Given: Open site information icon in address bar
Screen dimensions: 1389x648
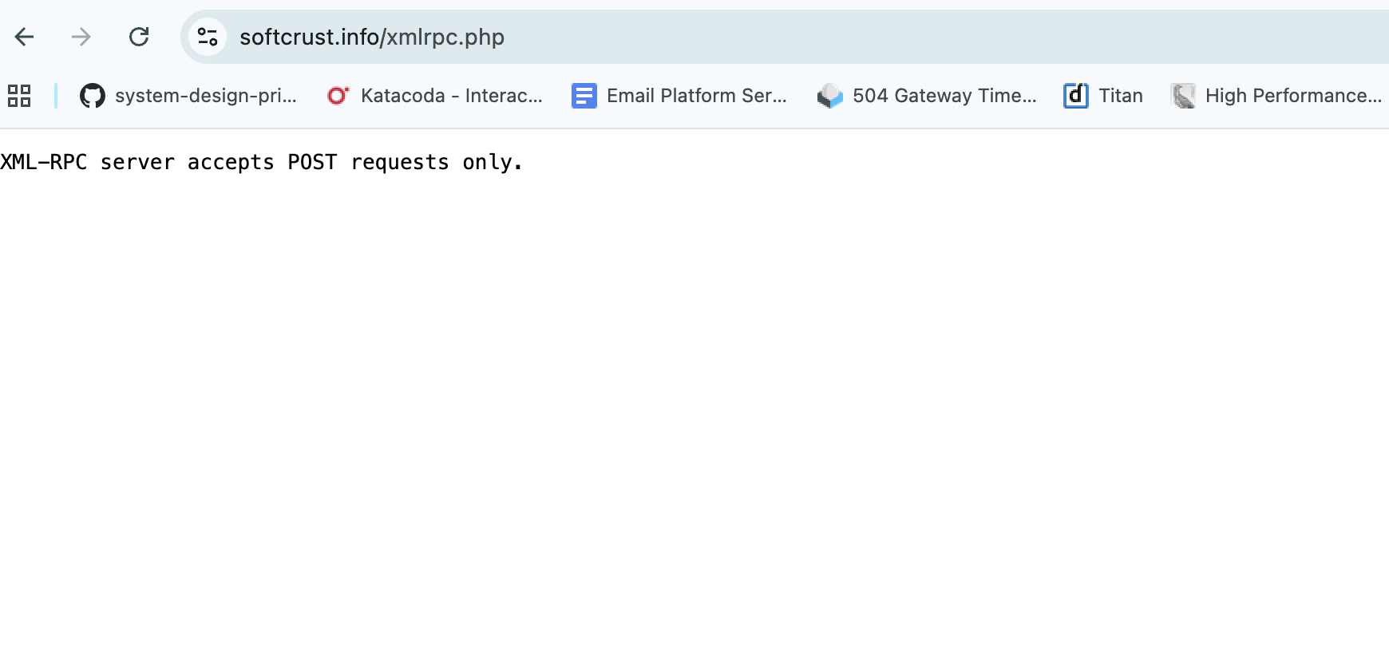Looking at the screenshot, I should pyautogui.click(x=208, y=37).
